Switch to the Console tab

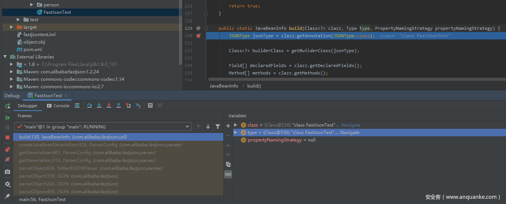(x=58, y=106)
